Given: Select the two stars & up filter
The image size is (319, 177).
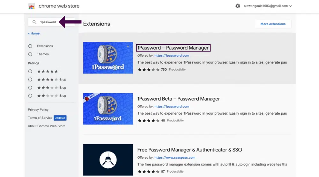Looking at the screenshot, I should point(30,96).
